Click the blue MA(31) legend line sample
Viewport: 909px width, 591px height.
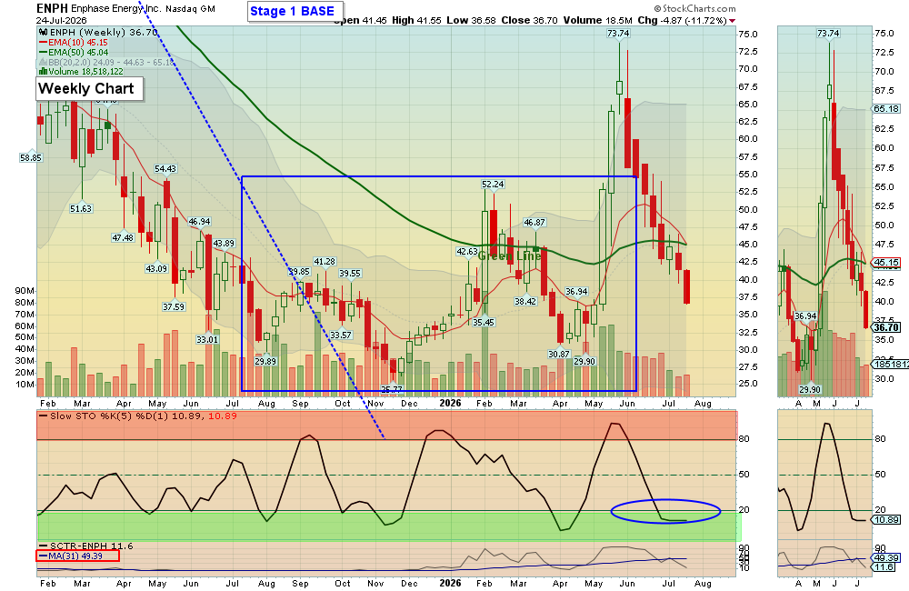(43, 556)
